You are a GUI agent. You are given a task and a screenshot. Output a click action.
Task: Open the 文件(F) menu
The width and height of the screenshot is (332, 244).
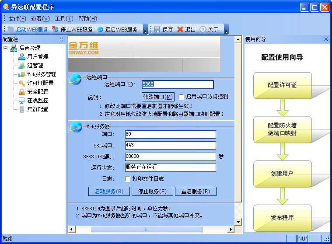click(x=17, y=19)
